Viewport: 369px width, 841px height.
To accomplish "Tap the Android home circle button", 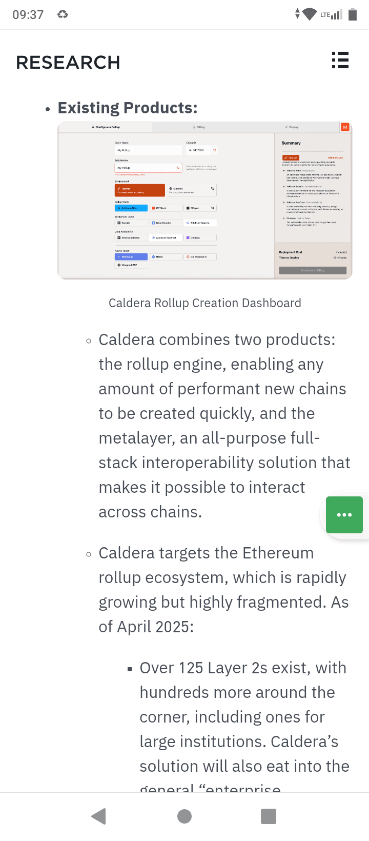I will (x=184, y=816).
